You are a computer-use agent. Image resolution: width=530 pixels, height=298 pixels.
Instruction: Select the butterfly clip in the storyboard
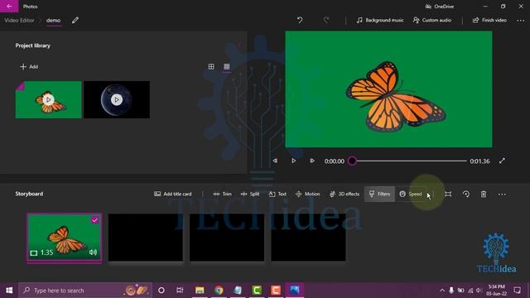click(65, 238)
